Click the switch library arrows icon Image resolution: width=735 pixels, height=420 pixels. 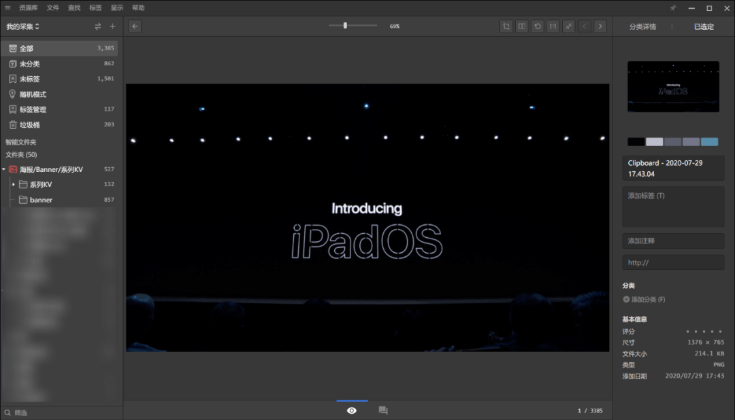pyautogui.click(x=97, y=27)
